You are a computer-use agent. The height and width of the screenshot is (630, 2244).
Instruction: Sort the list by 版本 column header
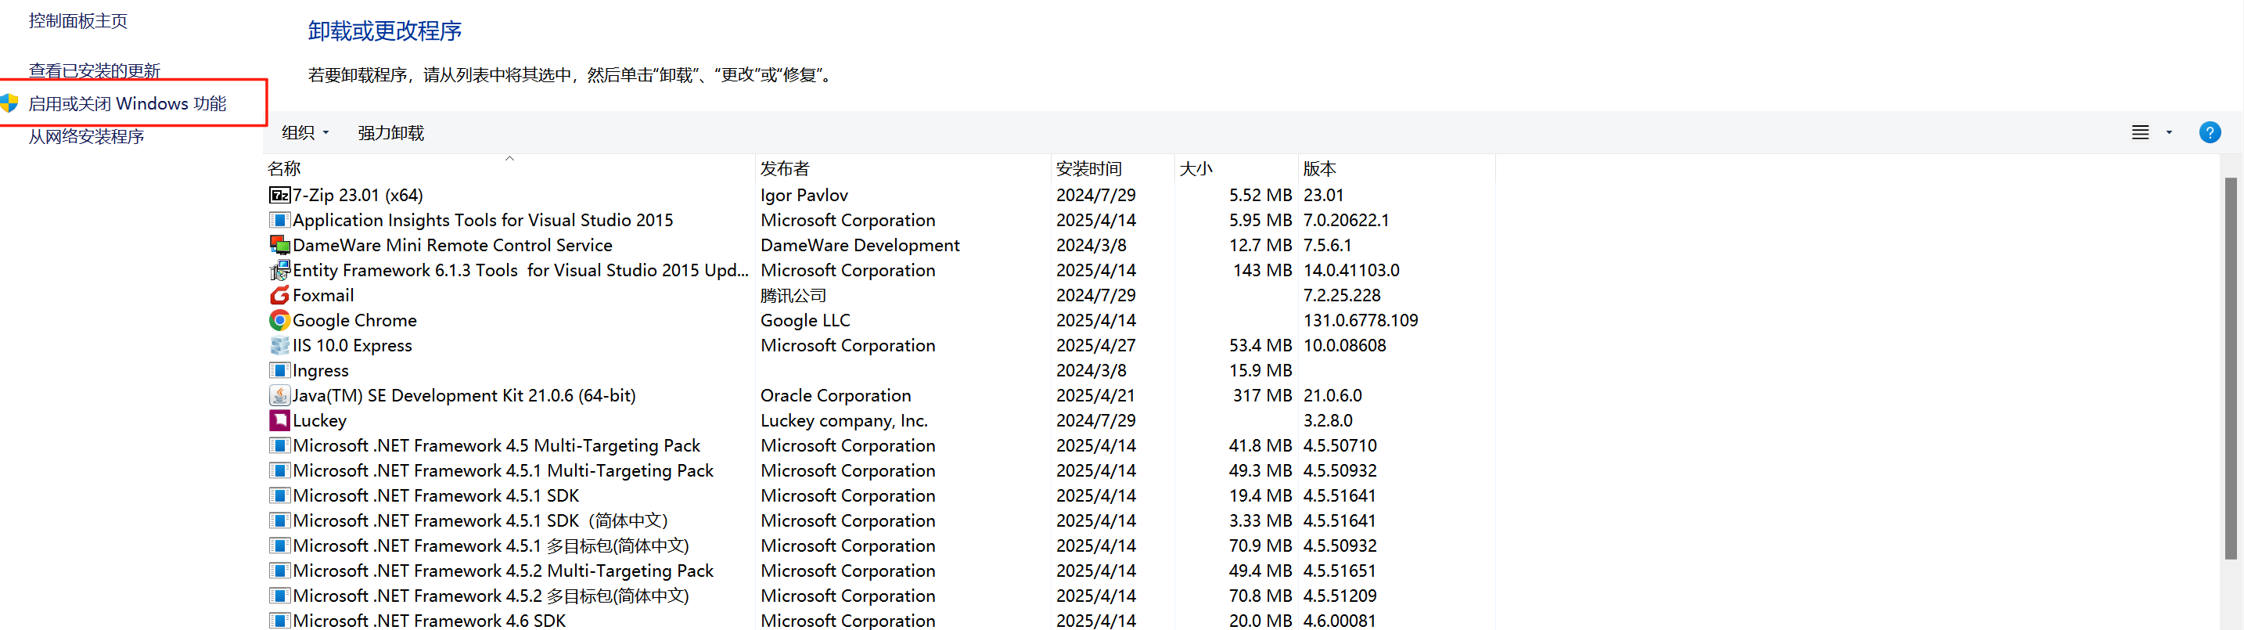1397,168
